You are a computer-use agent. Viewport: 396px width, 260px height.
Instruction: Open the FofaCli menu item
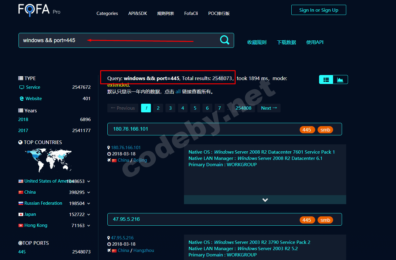point(191,13)
